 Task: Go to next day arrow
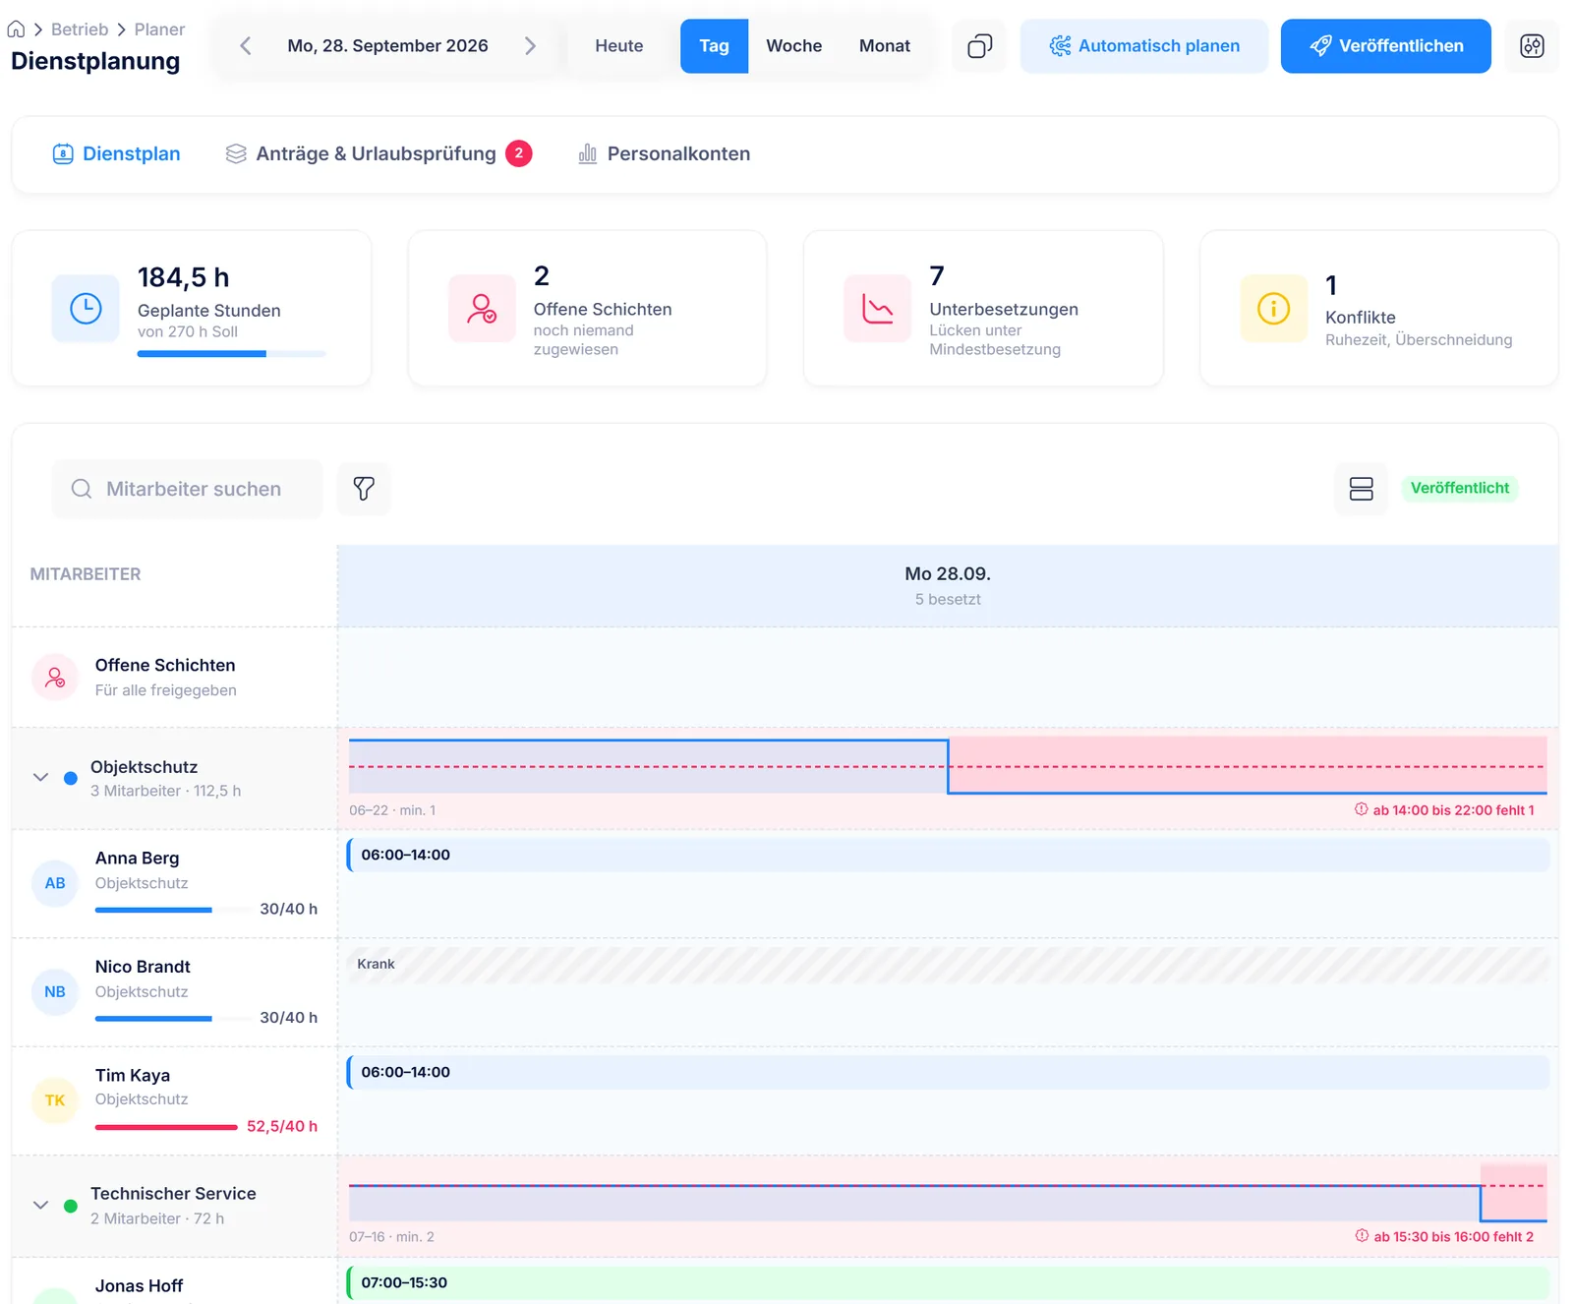530,46
